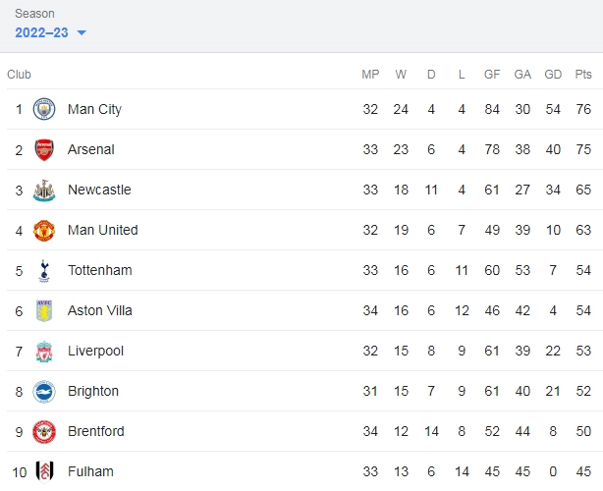The height and width of the screenshot is (491, 603).
Task: Click the Arsenal club crest
Action: (44, 149)
